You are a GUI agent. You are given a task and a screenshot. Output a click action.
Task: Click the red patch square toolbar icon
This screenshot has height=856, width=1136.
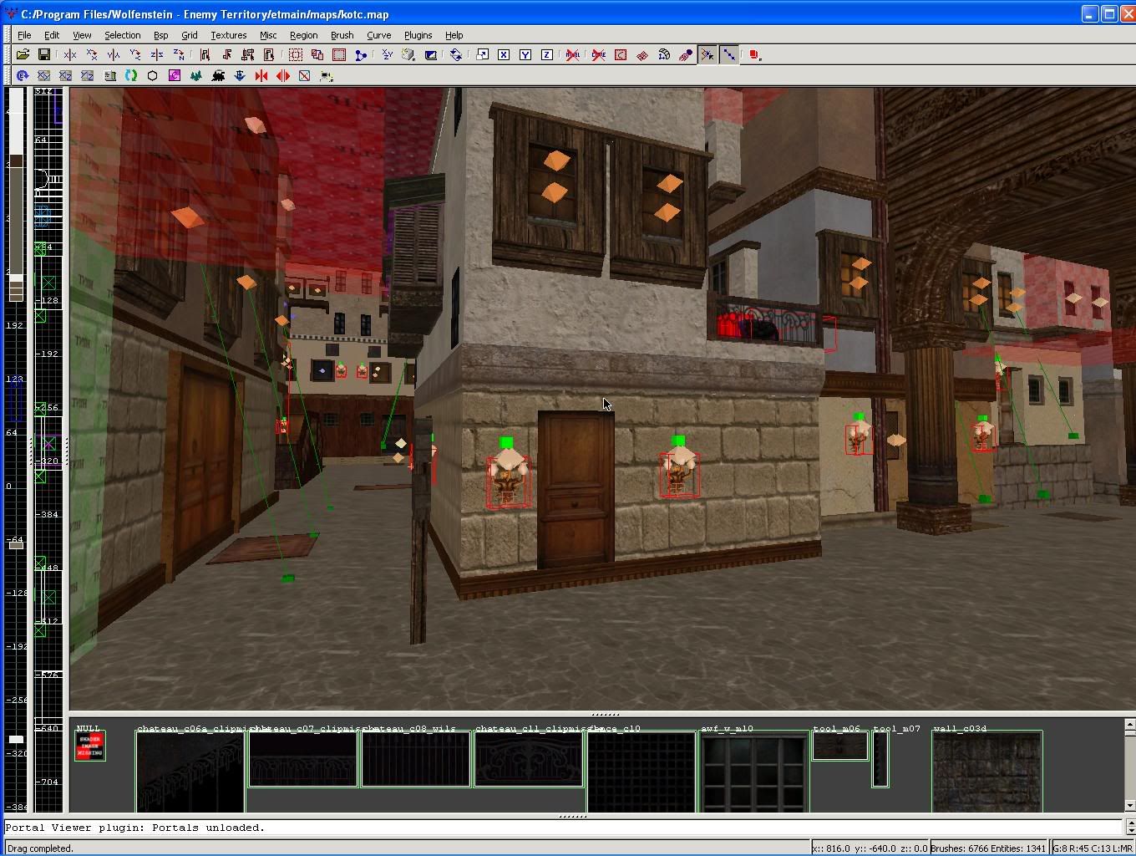(x=621, y=55)
